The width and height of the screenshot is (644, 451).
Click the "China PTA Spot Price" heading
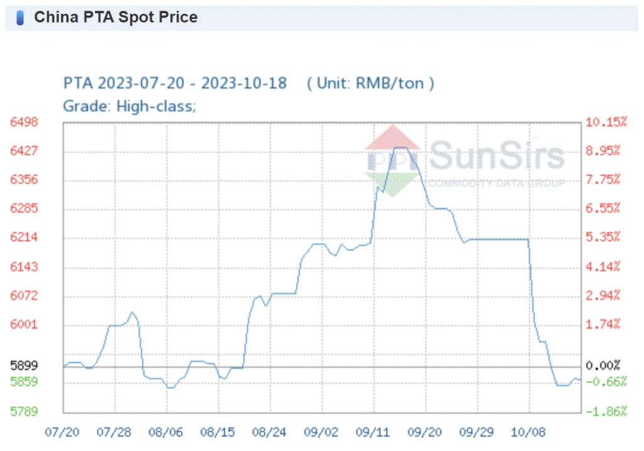point(116,18)
